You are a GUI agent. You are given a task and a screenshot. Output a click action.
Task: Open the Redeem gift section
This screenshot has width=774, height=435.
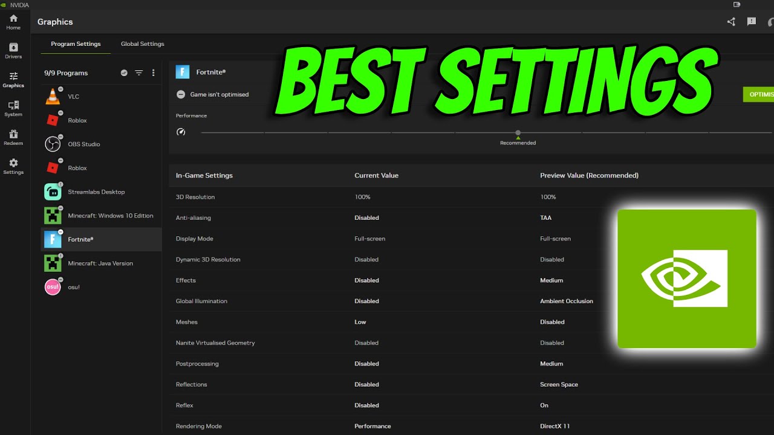coord(13,138)
